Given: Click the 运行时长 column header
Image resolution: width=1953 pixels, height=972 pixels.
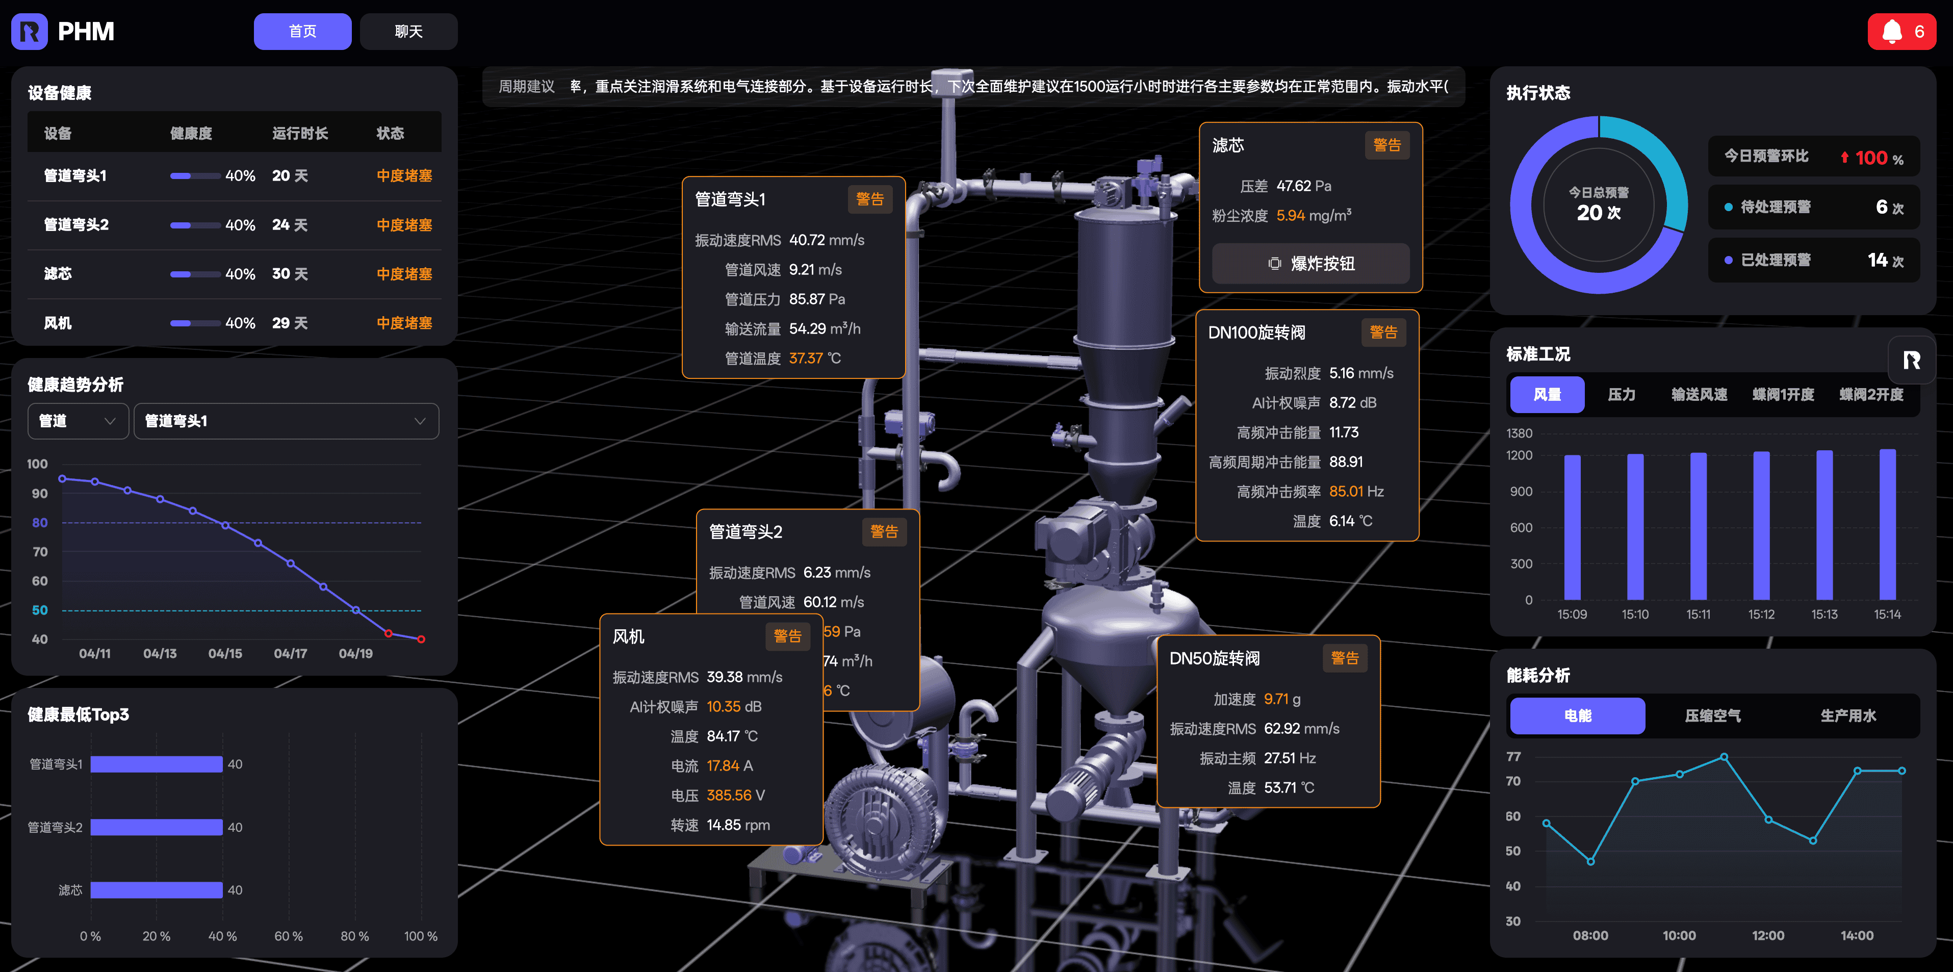Looking at the screenshot, I should point(300,134).
